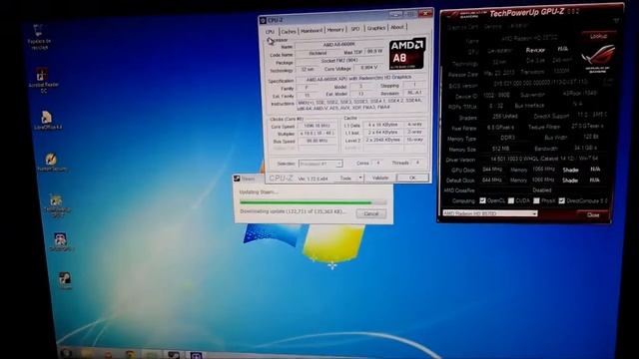Viewport: 639px width, 359px height.
Task: Toggle the DirectCompute checkbox in GPU-Z
Action: (x=562, y=200)
